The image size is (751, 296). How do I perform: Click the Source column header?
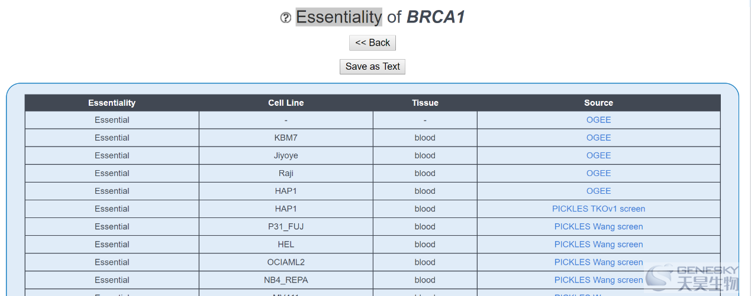click(x=598, y=103)
